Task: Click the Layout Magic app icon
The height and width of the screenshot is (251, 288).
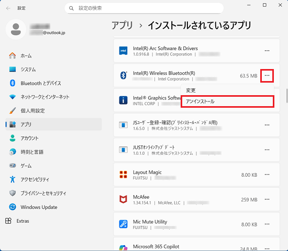Action: click(x=123, y=175)
